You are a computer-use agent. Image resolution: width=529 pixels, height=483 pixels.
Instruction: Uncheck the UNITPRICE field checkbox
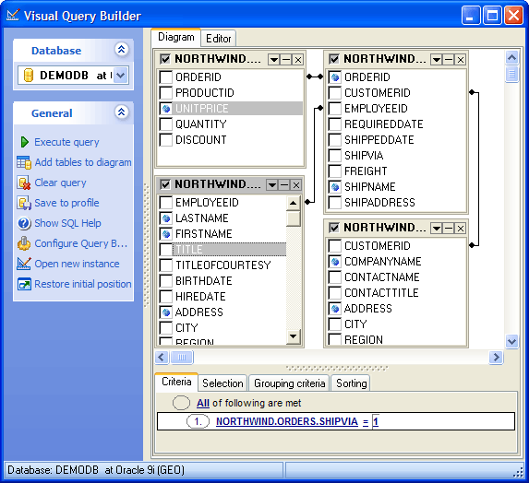pos(166,109)
